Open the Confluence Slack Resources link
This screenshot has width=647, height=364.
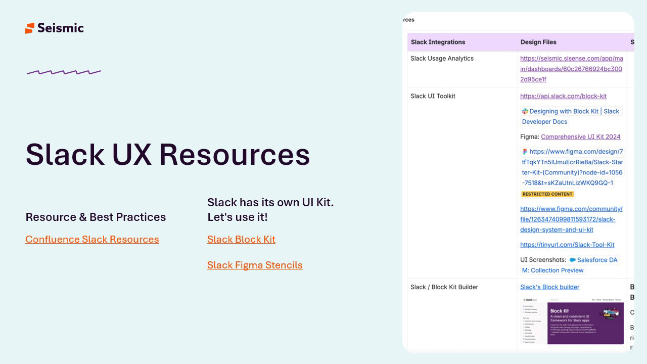coord(92,239)
